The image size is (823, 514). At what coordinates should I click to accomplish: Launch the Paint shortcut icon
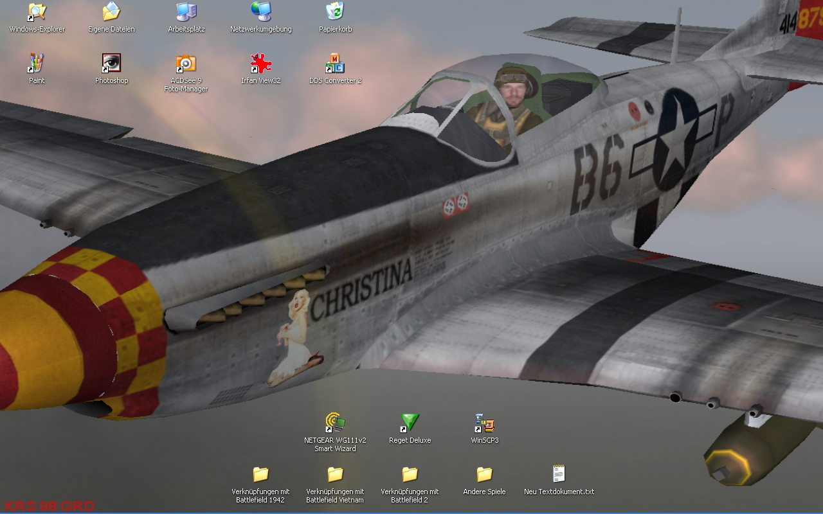[x=37, y=63]
